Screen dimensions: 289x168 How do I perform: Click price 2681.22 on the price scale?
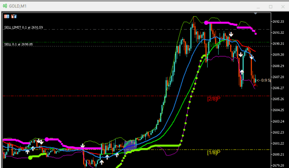[x=278, y=143]
